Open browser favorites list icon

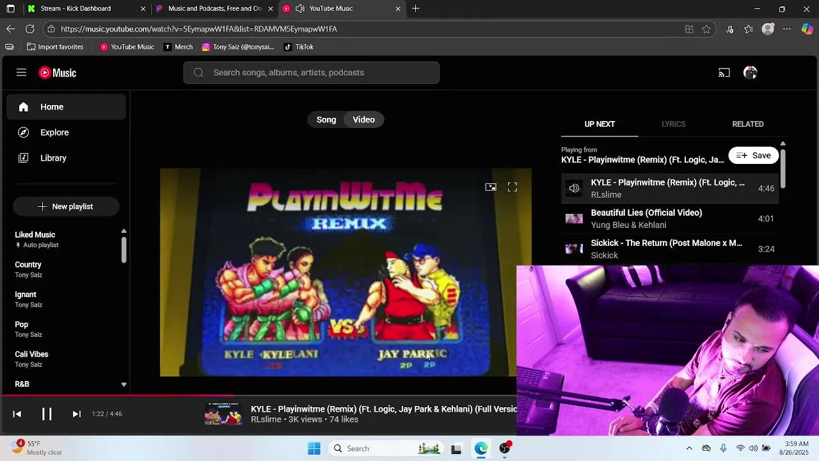tap(749, 29)
